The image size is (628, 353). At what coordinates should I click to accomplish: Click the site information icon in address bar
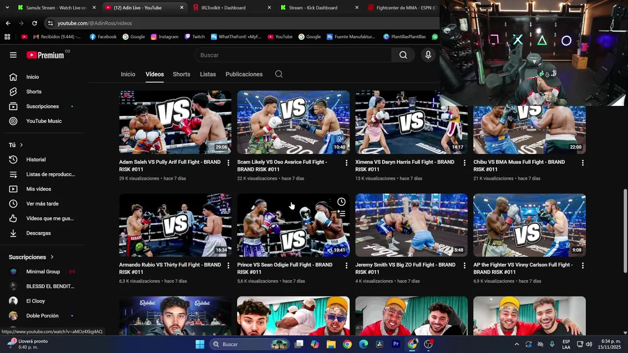click(x=50, y=23)
